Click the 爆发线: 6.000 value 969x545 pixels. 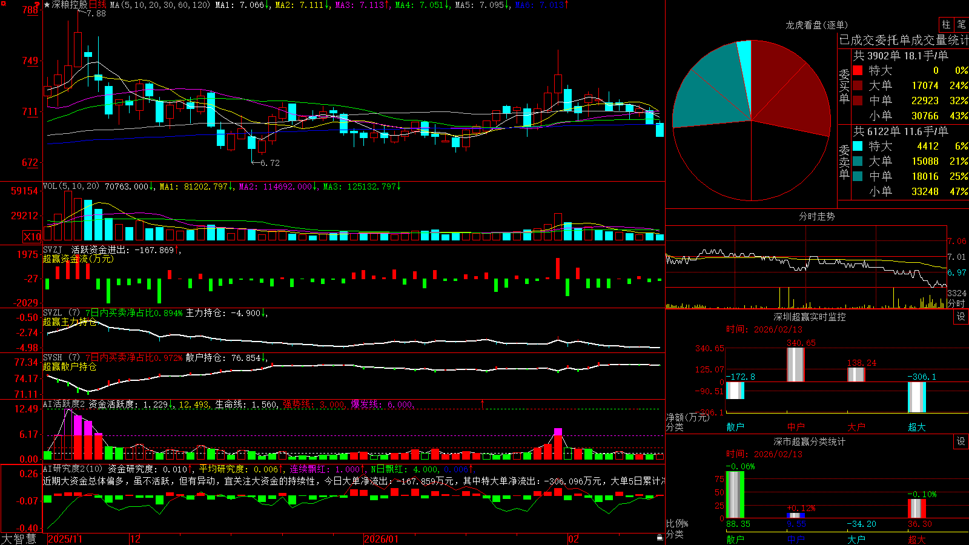(x=383, y=405)
